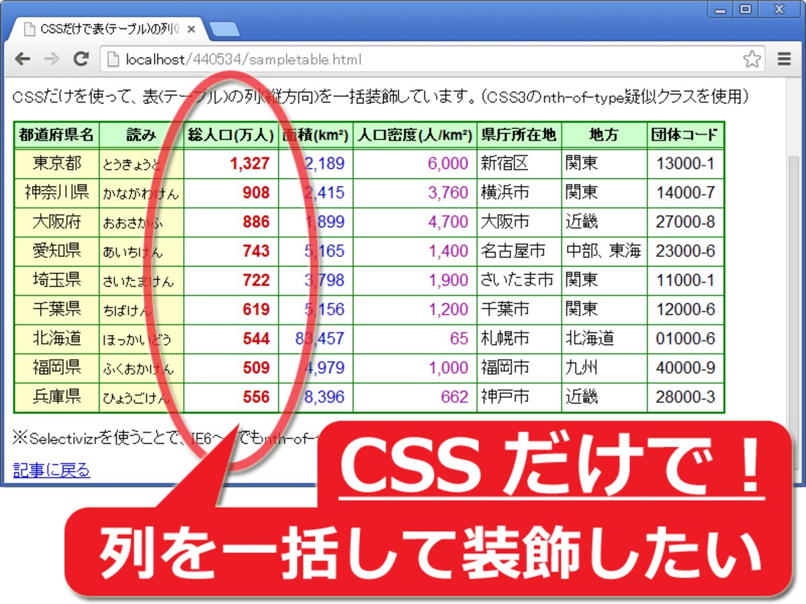Bookmark this page with the star icon
This screenshot has width=806, height=604.
[x=752, y=59]
